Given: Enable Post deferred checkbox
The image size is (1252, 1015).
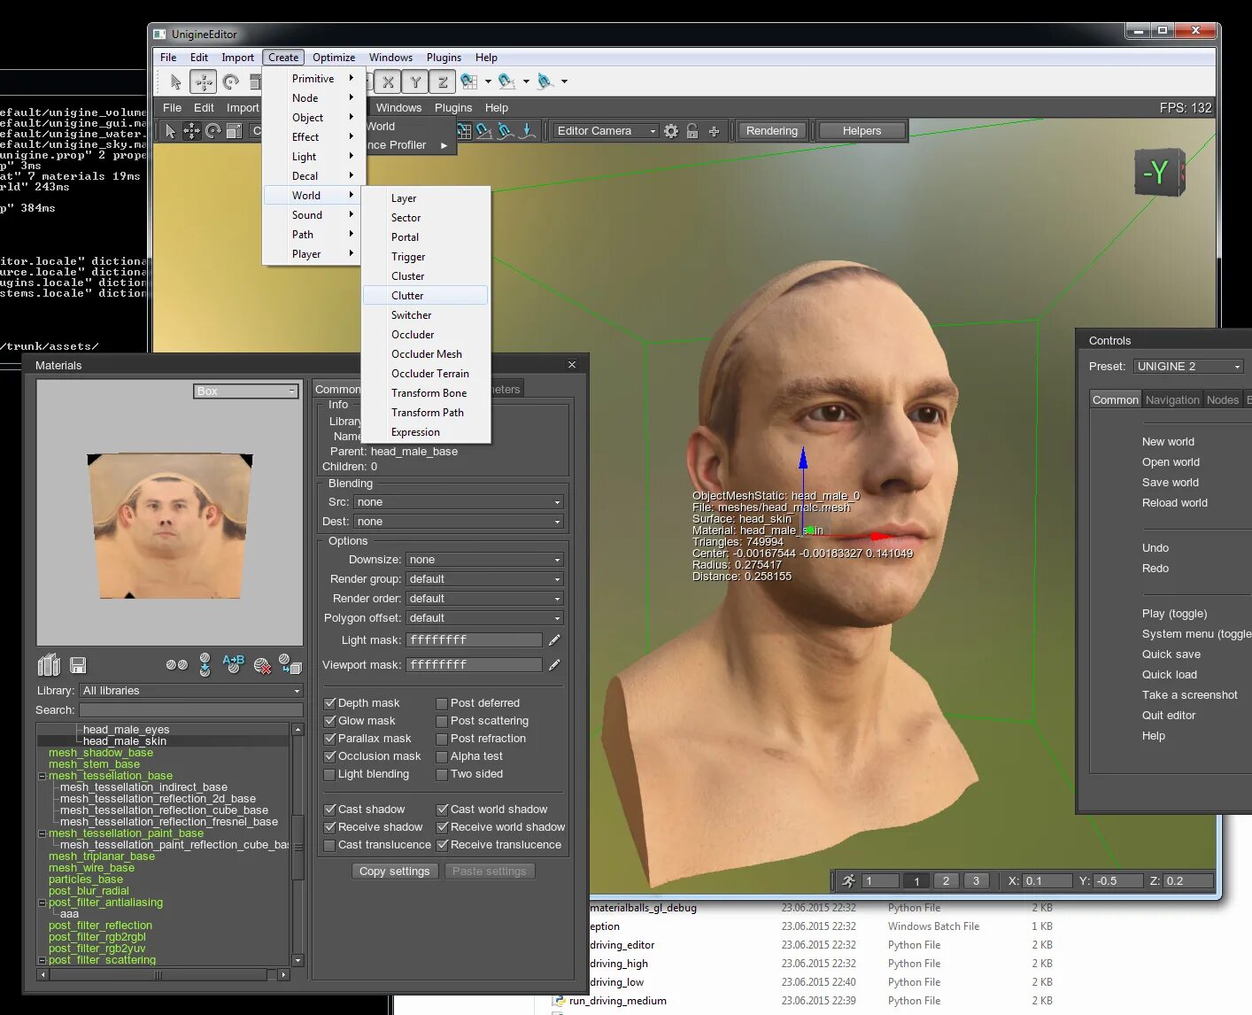Looking at the screenshot, I should (442, 703).
